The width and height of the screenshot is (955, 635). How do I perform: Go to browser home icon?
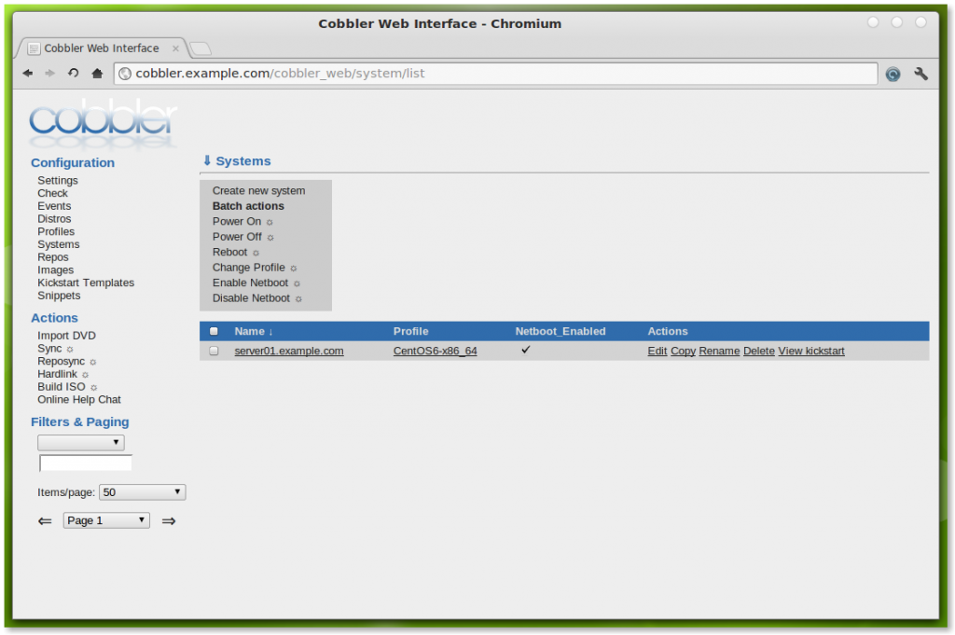click(97, 74)
